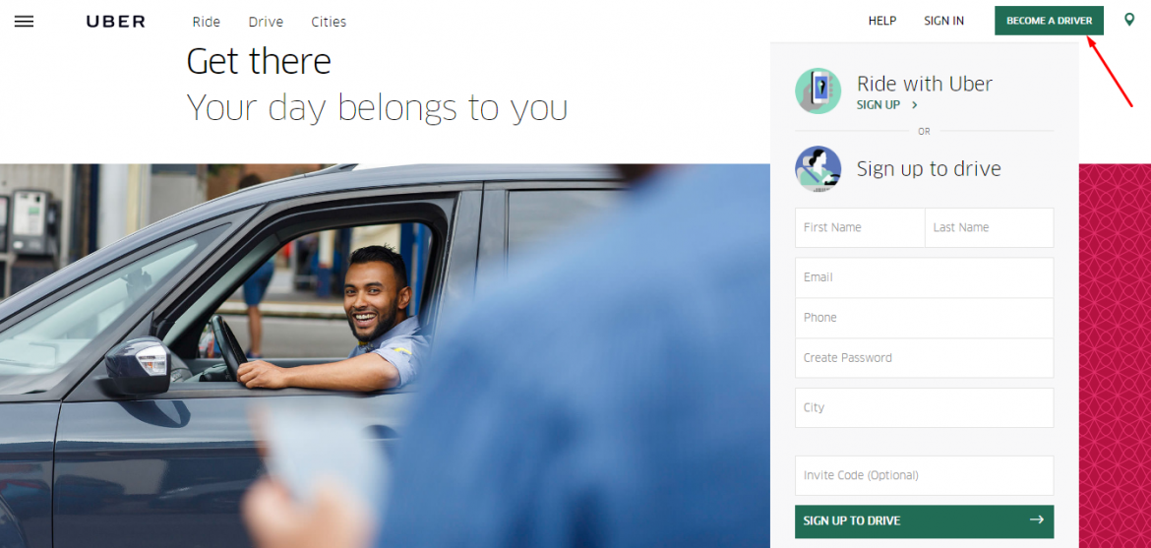Click into the Email field
The image size is (1151, 548).
click(x=924, y=277)
